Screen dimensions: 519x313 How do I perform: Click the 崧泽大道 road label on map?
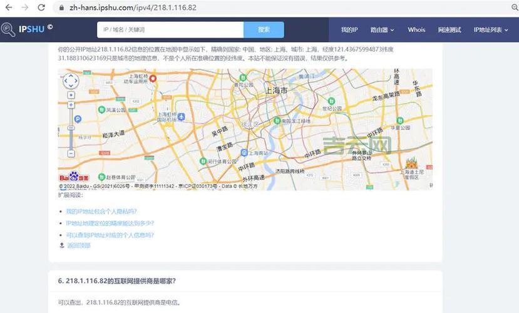pos(113,135)
